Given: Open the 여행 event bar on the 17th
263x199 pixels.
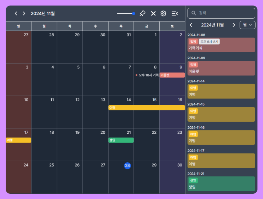Looking at the screenshot, I should [x=18, y=140].
